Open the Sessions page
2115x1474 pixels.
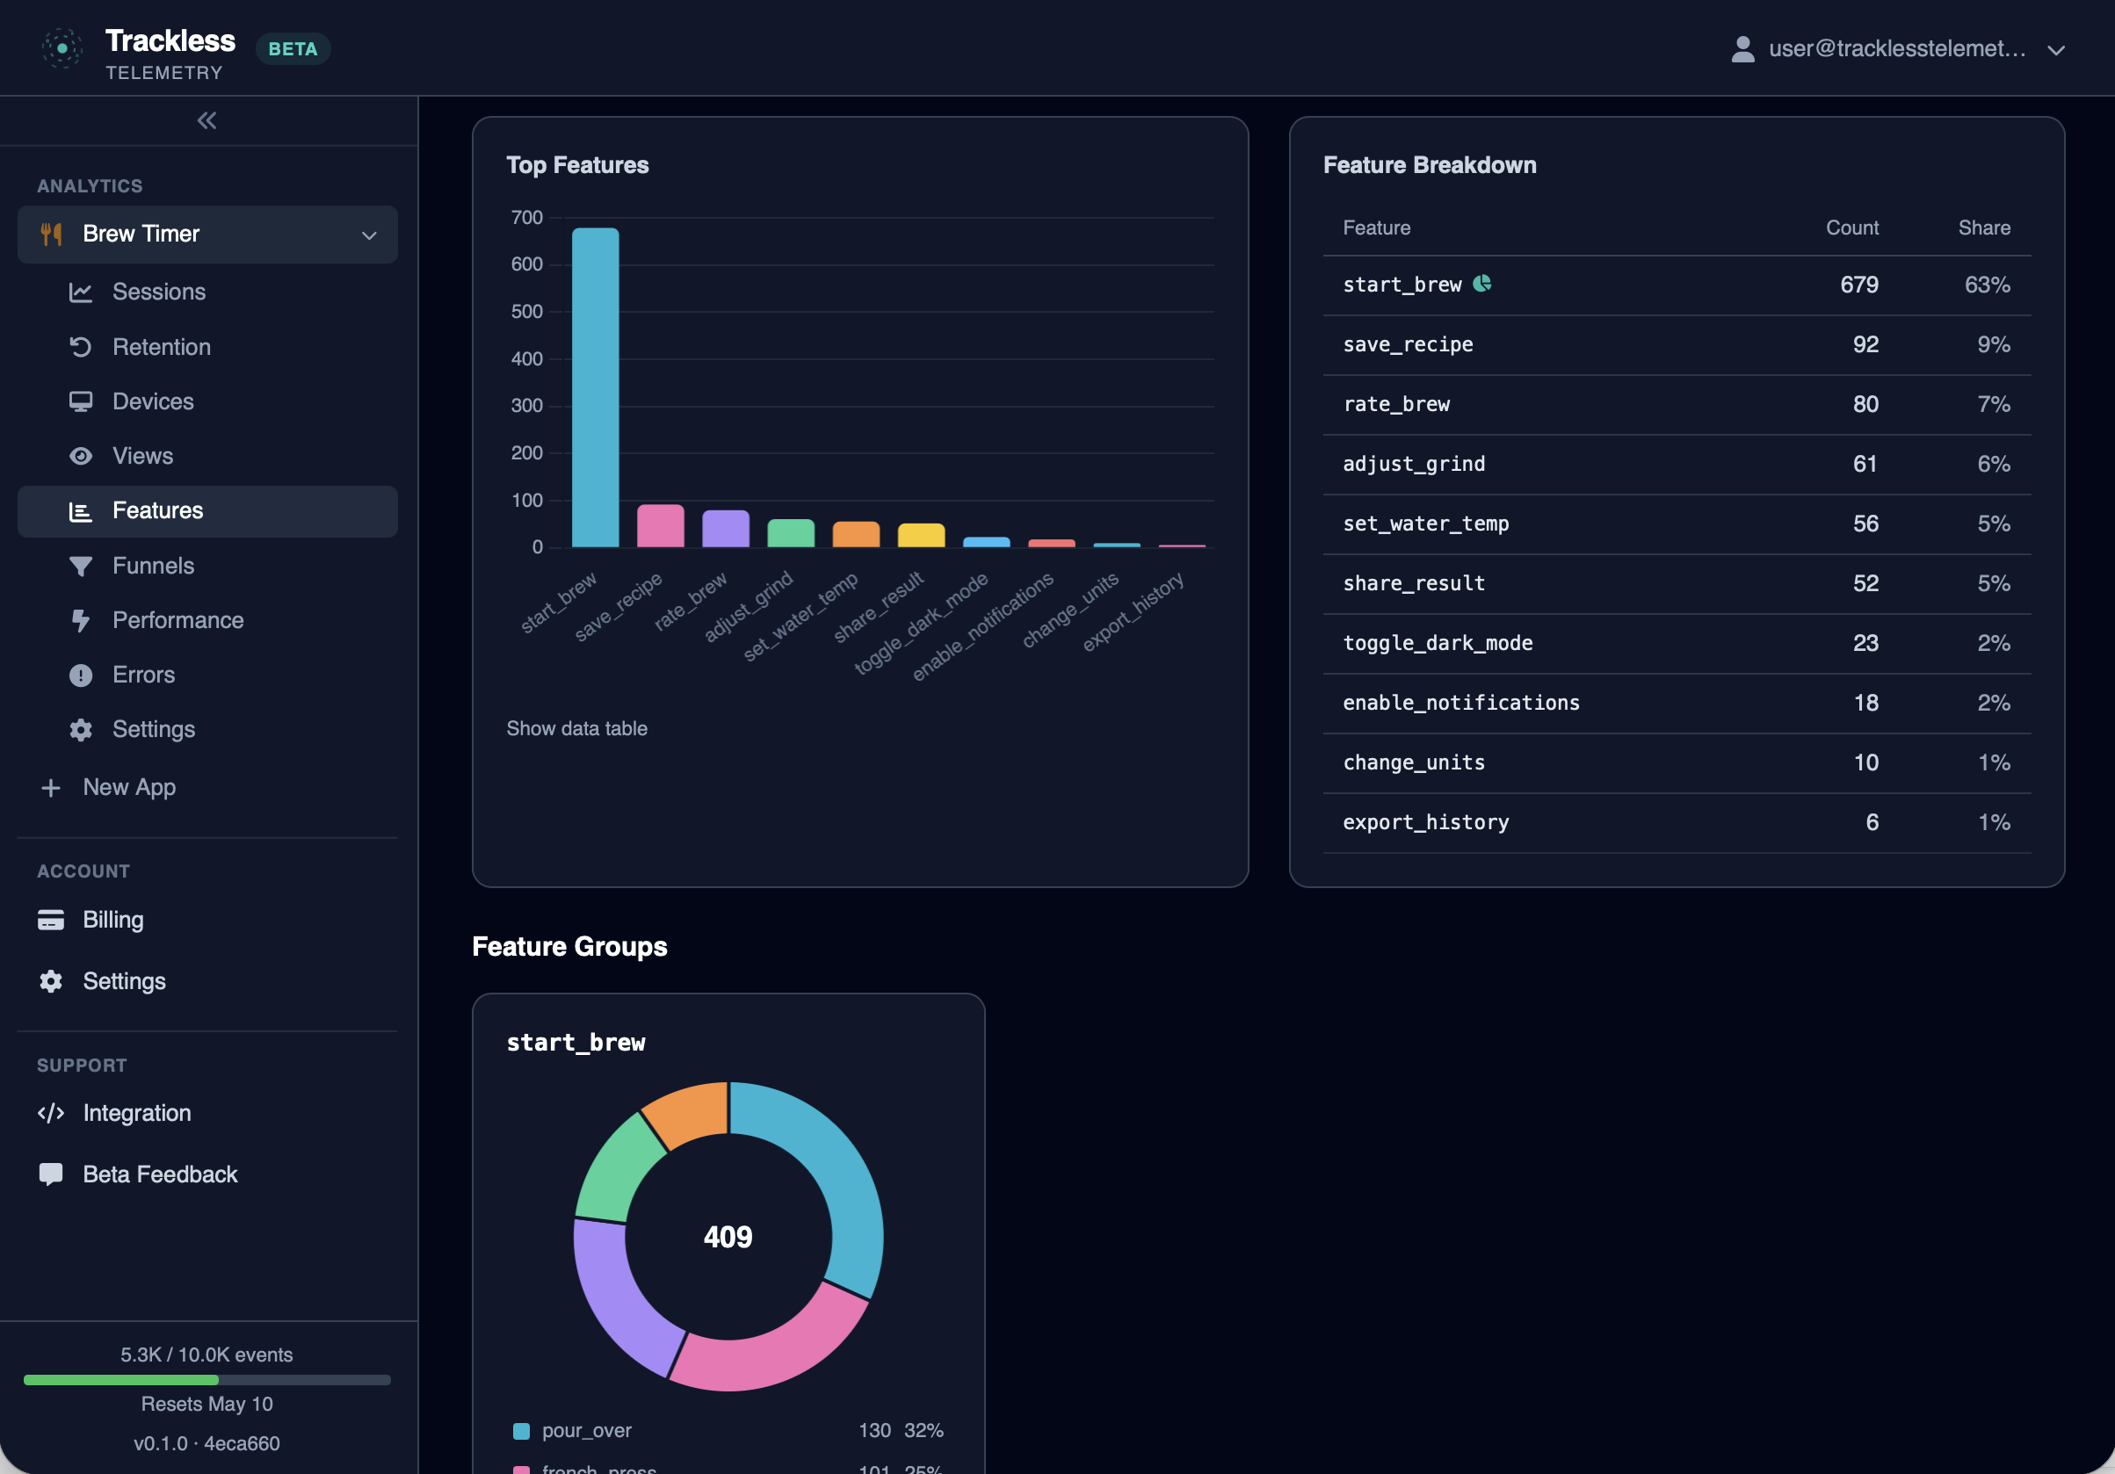[207, 292]
